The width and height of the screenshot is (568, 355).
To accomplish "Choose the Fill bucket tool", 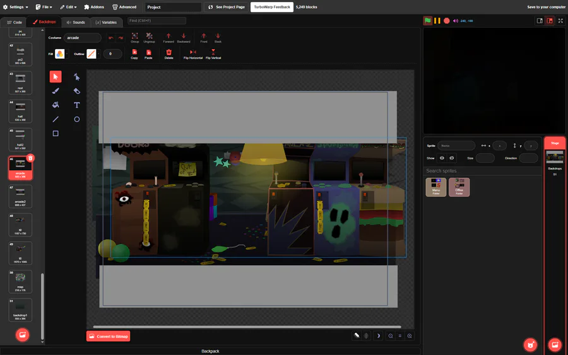I will point(56,105).
